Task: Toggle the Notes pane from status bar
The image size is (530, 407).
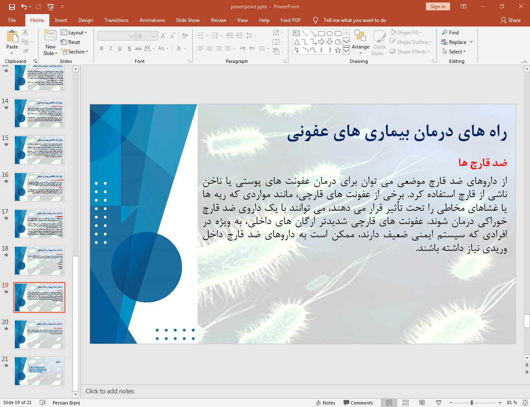Action: click(326, 402)
